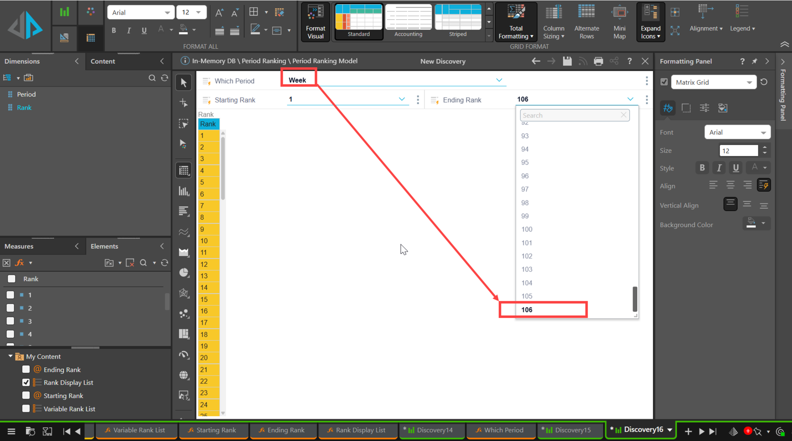Check element 2 in Rank list

10,308
